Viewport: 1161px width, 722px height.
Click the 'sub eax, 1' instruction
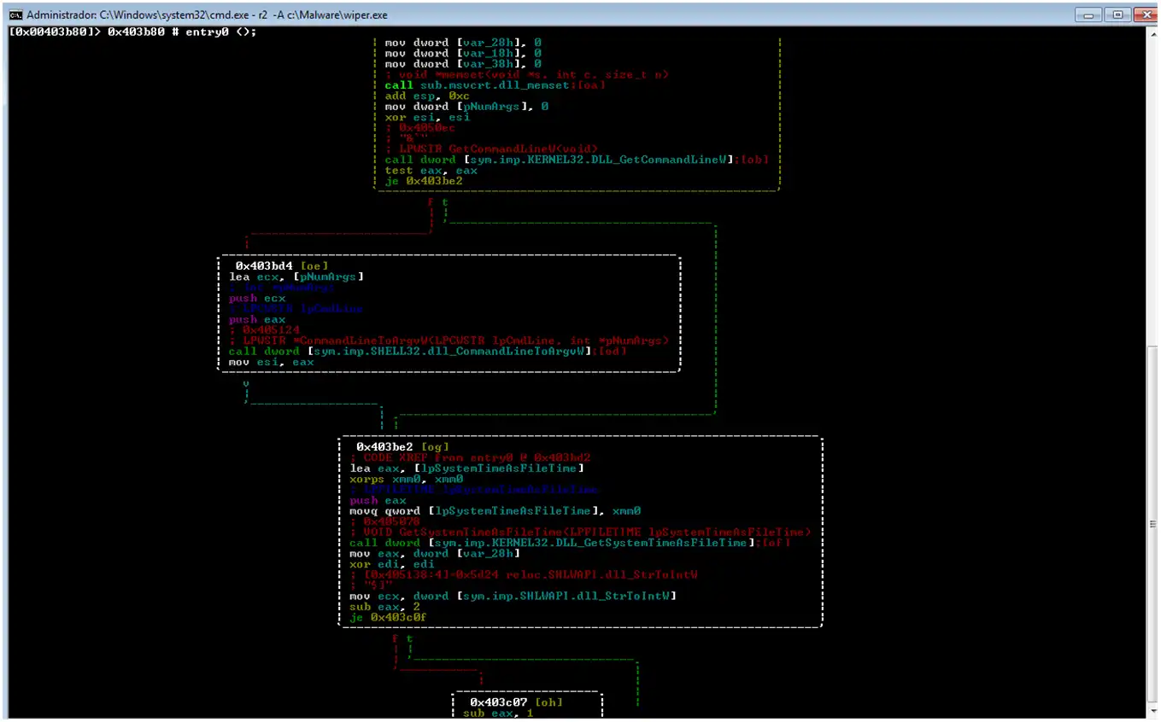pyautogui.click(x=498, y=713)
